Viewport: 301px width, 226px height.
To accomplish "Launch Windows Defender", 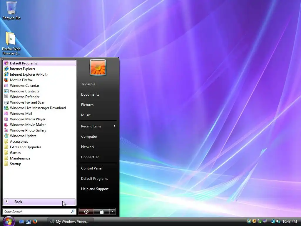I will point(39,97).
